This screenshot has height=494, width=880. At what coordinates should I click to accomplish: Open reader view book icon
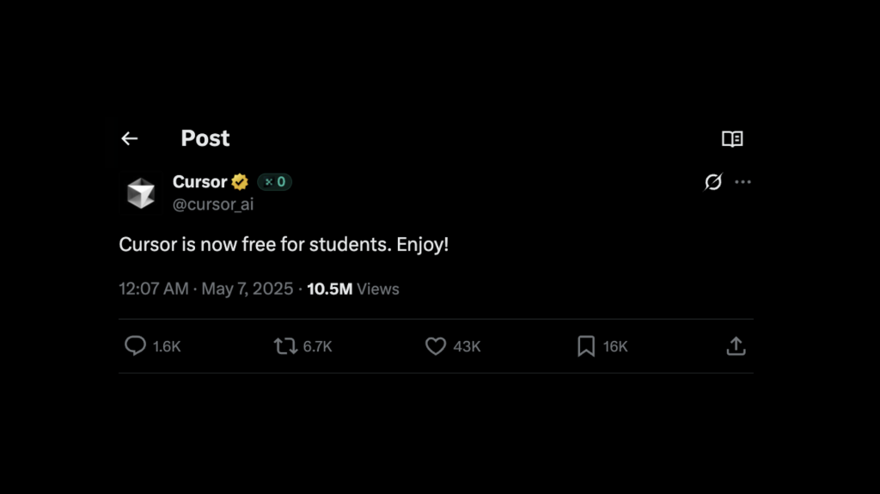click(732, 138)
